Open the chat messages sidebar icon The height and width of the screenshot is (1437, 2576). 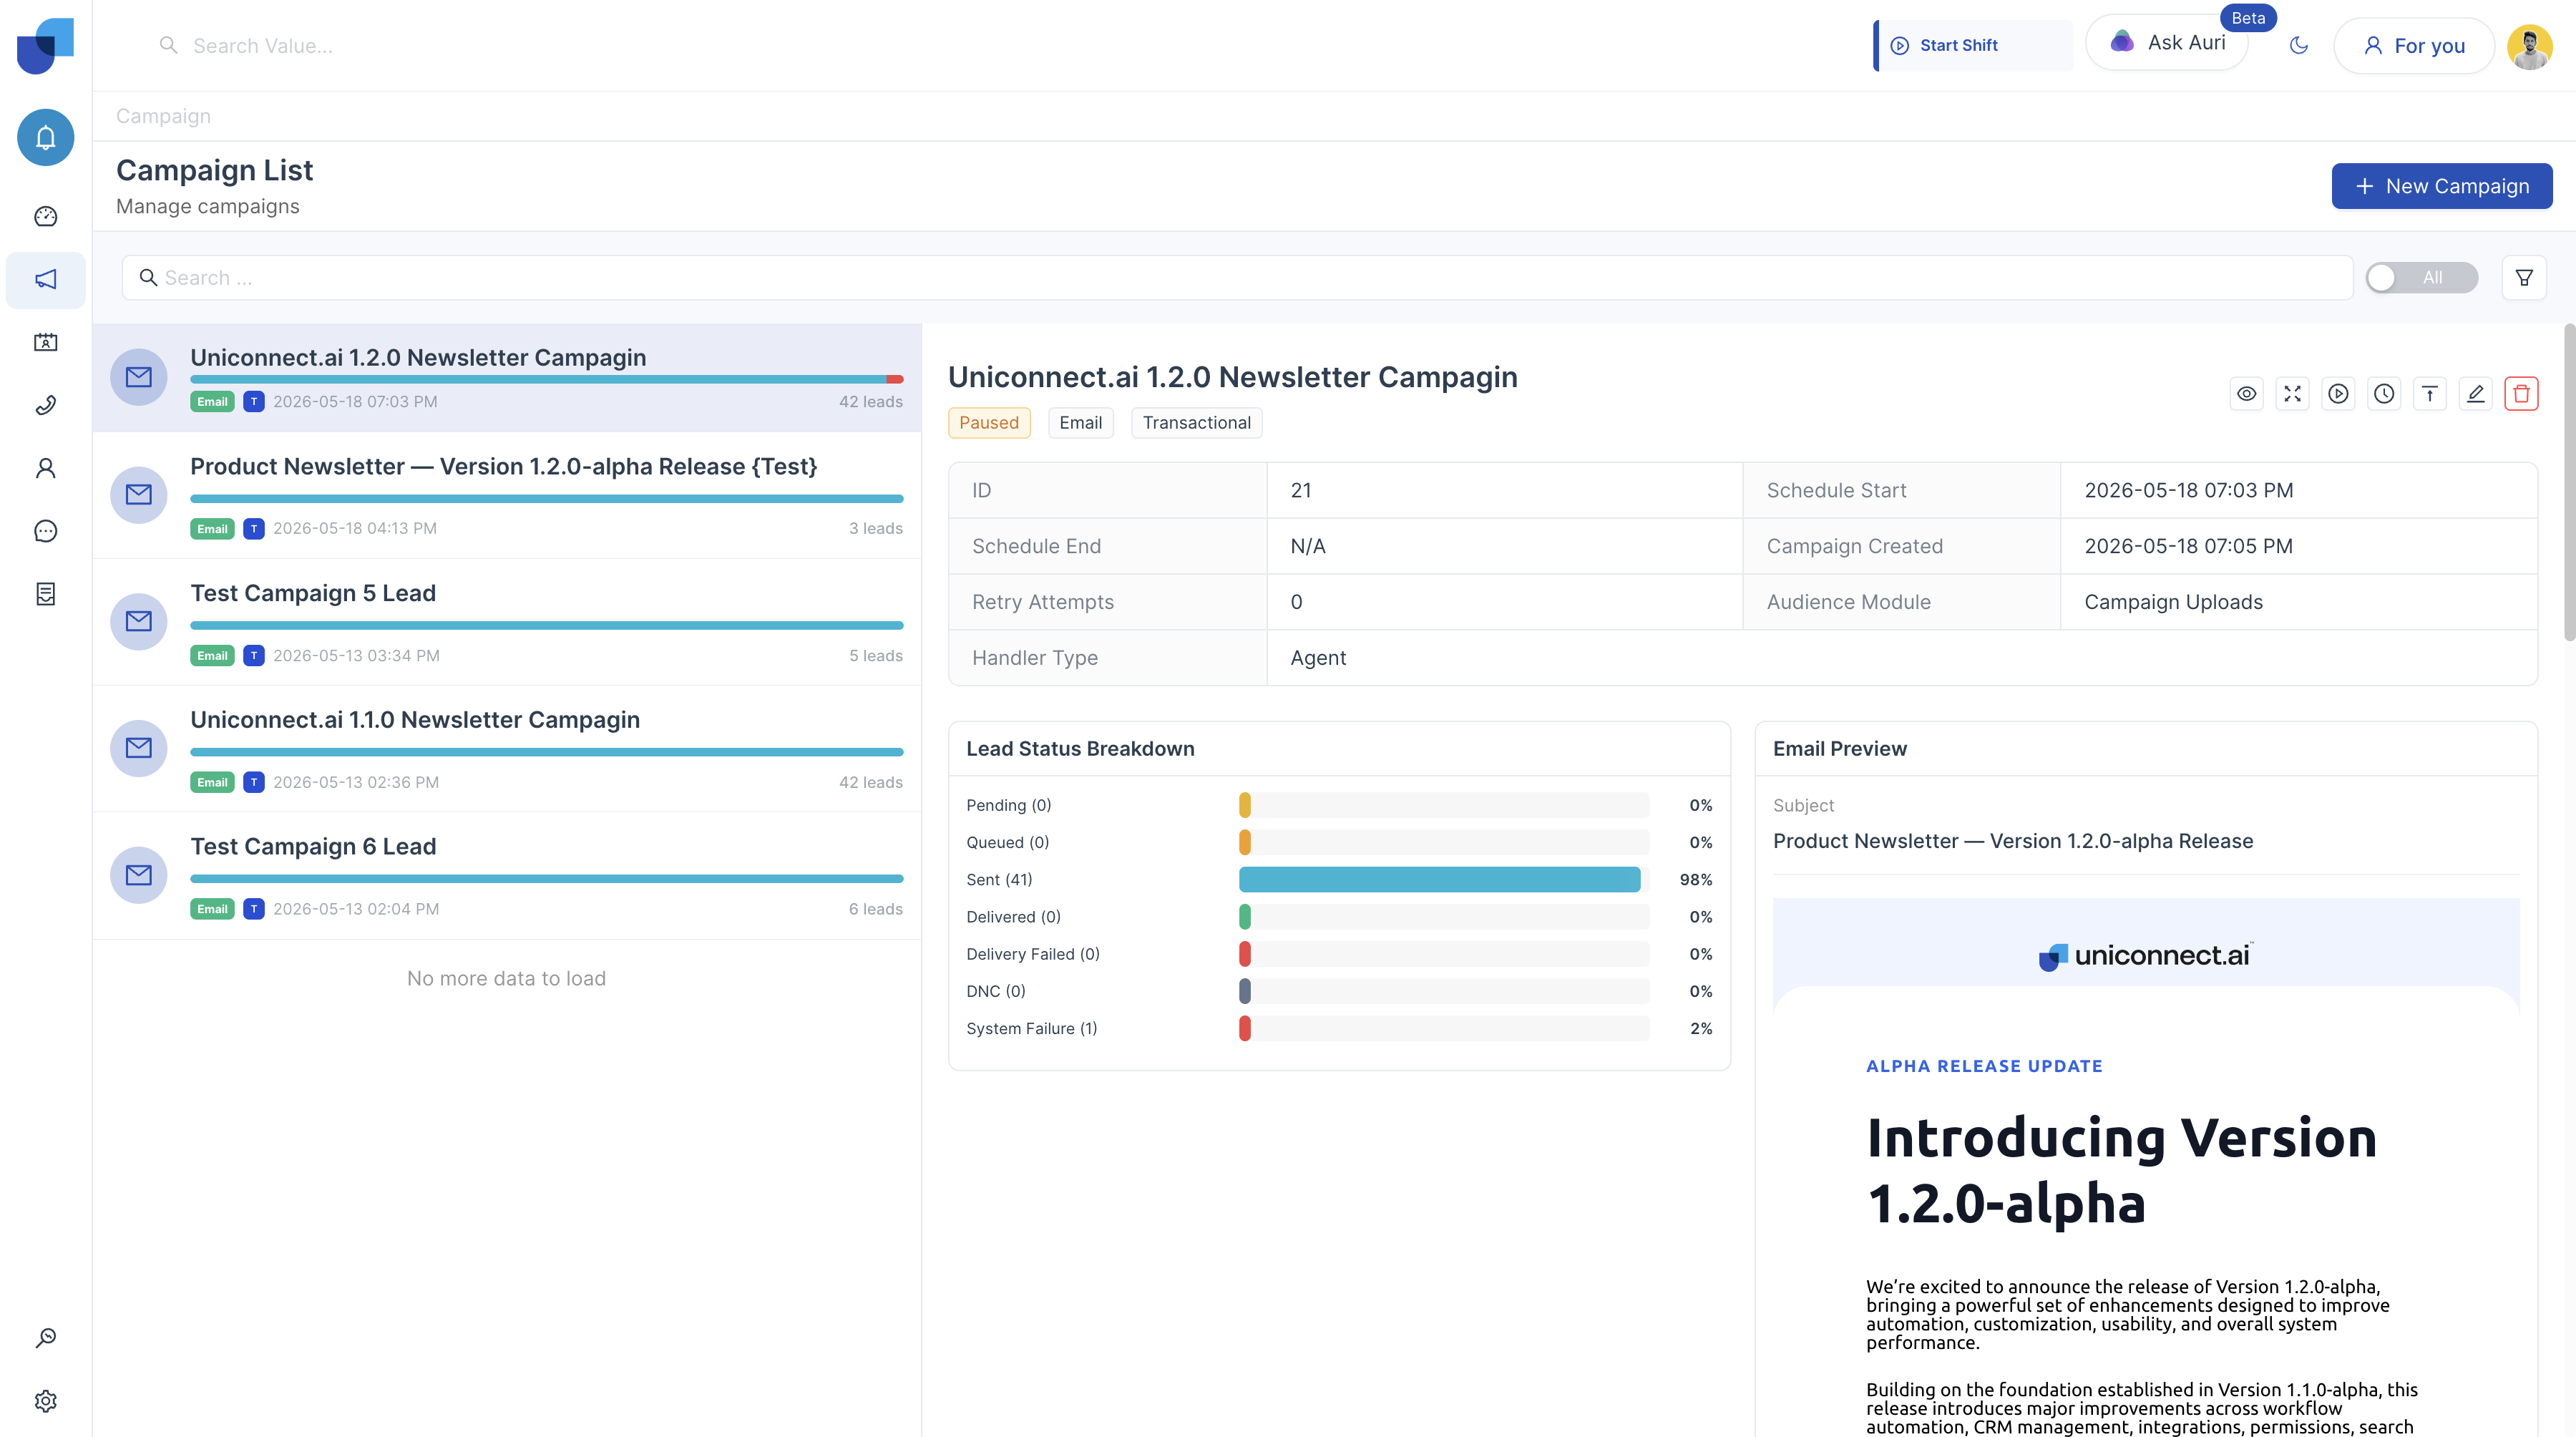coord(45,531)
